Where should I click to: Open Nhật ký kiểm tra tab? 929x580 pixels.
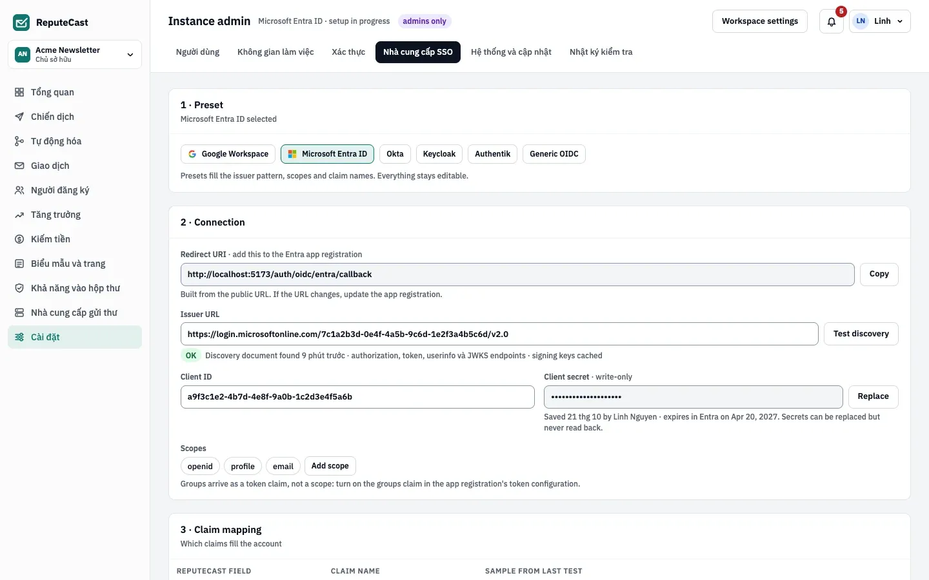(601, 52)
